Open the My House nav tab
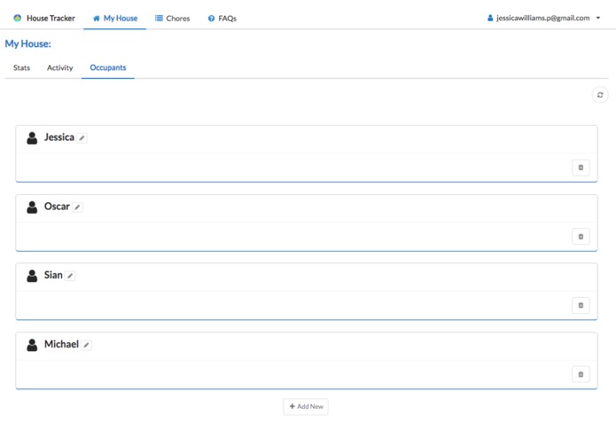The image size is (616, 438). pyautogui.click(x=114, y=18)
